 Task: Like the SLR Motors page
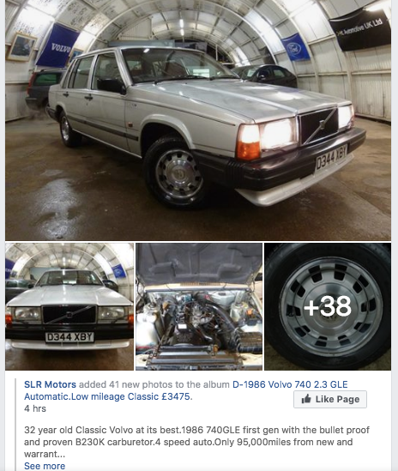coord(330,399)
